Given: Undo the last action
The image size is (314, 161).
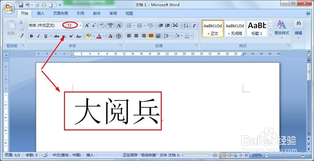Looking at the screenshot, I should coord(28,5).
